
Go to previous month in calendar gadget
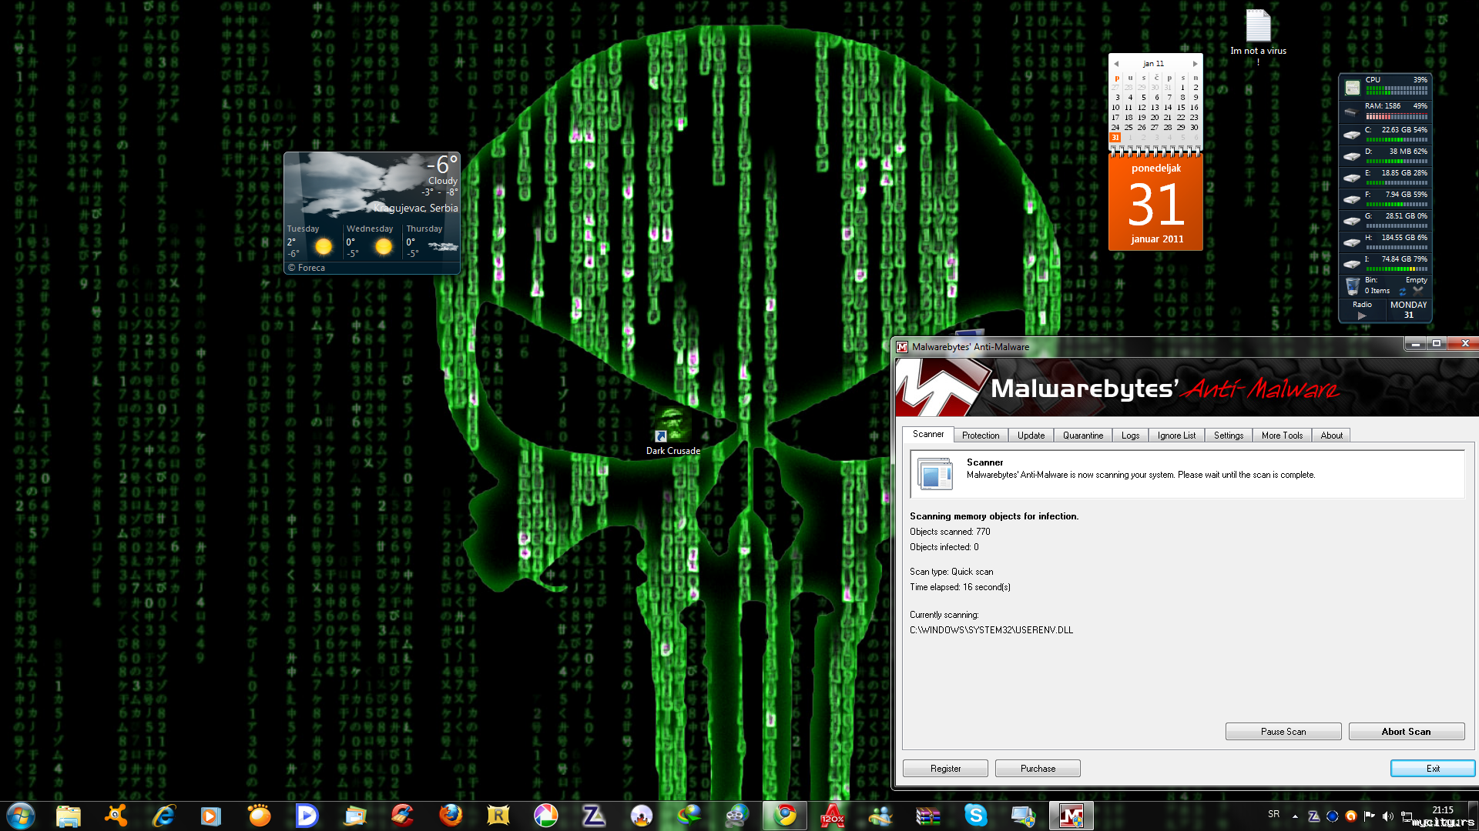coord(1116,64)
